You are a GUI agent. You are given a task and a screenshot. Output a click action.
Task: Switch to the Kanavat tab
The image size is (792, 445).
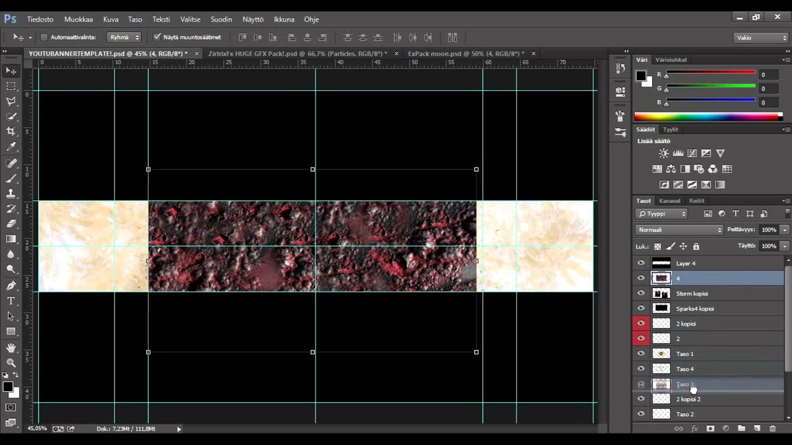coord(669,200)
